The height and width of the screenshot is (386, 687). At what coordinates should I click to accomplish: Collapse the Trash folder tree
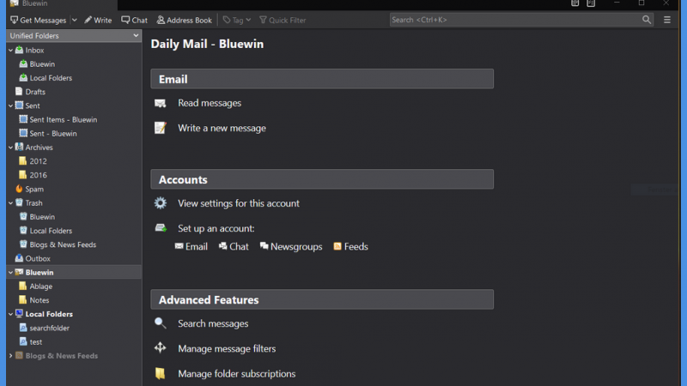(10, 203)
